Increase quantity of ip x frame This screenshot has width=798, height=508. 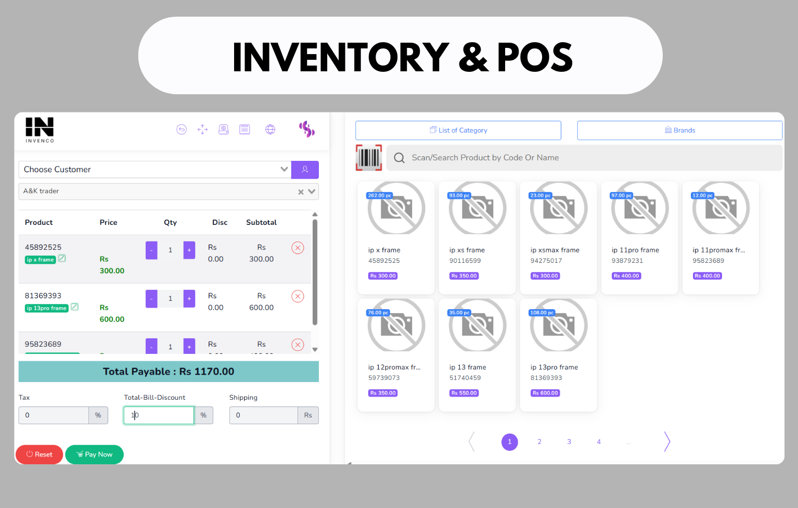coord(189,250)
